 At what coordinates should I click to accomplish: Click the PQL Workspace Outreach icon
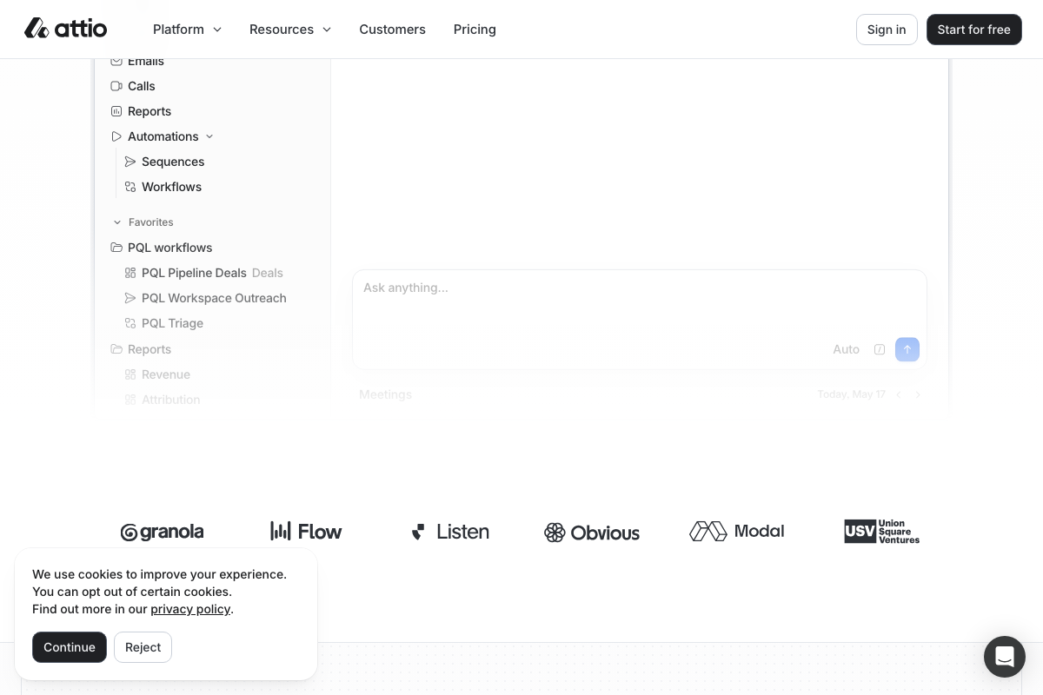tap(130, 298)
